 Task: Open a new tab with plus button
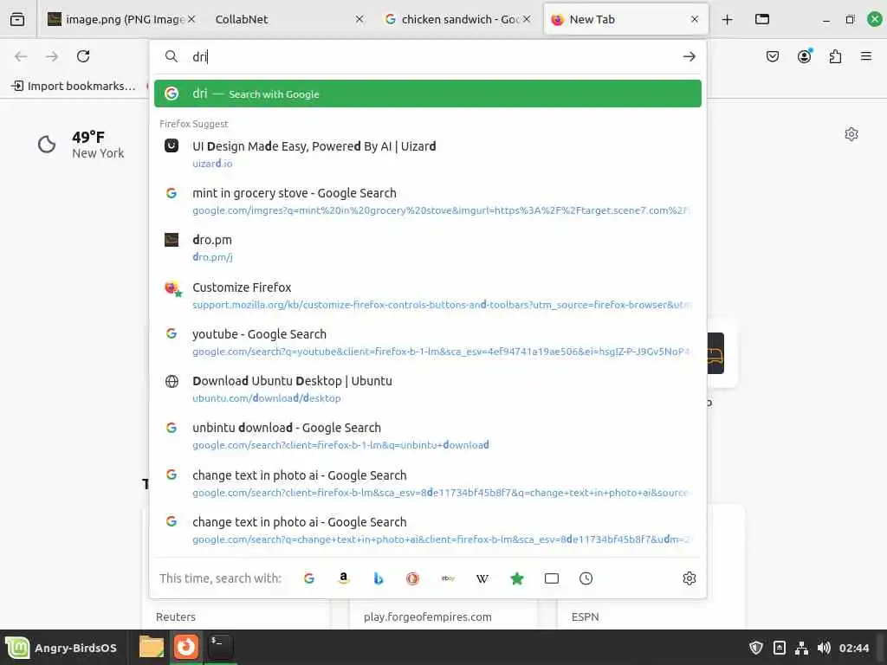[x=727, y=19]
